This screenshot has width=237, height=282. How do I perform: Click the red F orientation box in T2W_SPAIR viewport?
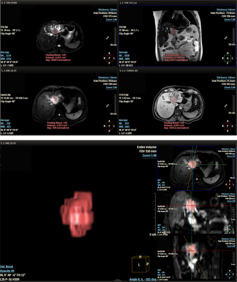click(109, 58)
